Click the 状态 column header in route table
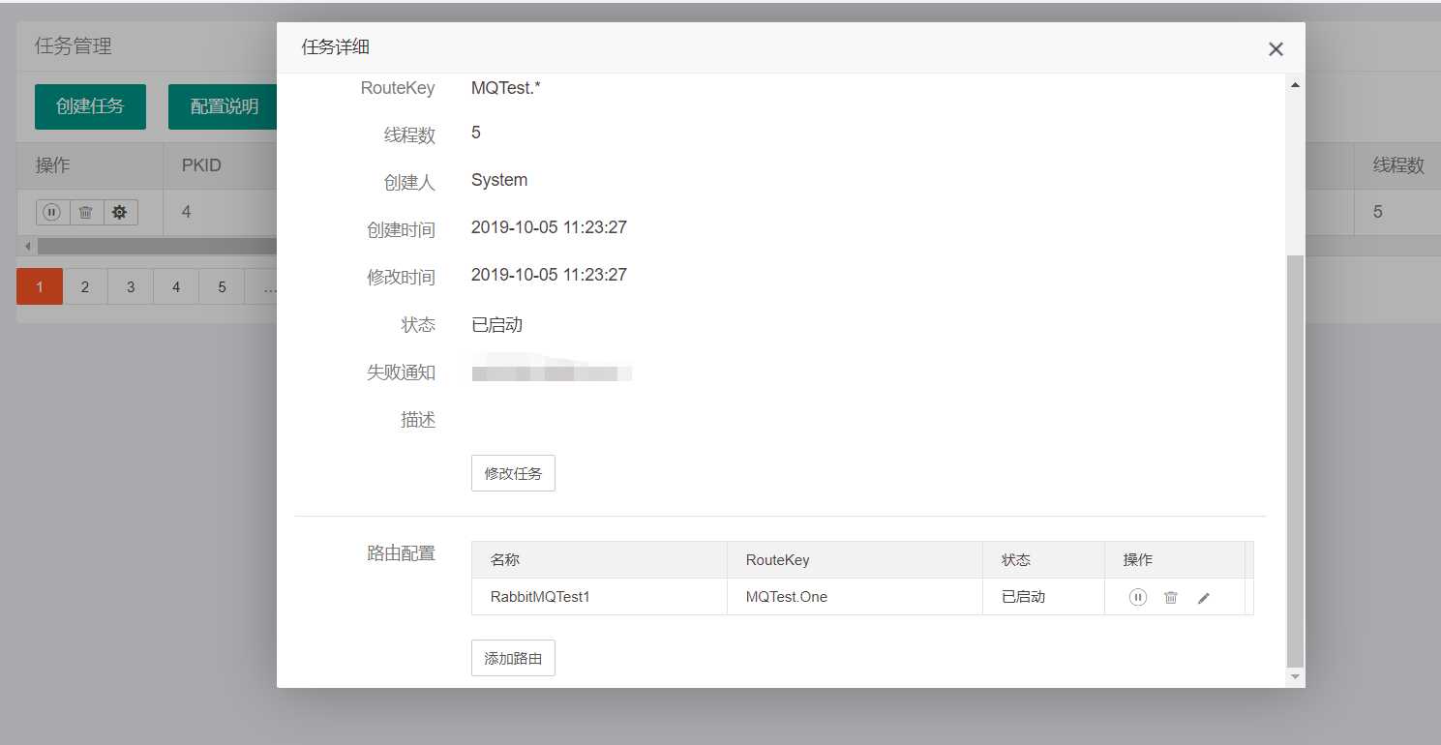Viewport: 1441px width, 745px height. [x=1043, y=560]
